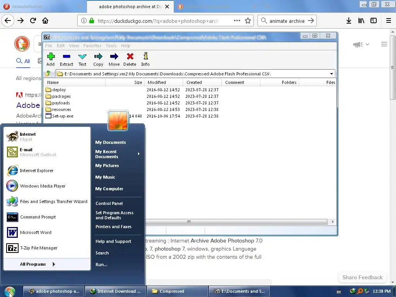
Task: Click the browser forward arrow
Action: [20, 21]
